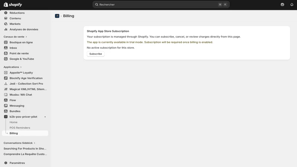
Task: Click the Subscribe button
Action: pos(96,54)
